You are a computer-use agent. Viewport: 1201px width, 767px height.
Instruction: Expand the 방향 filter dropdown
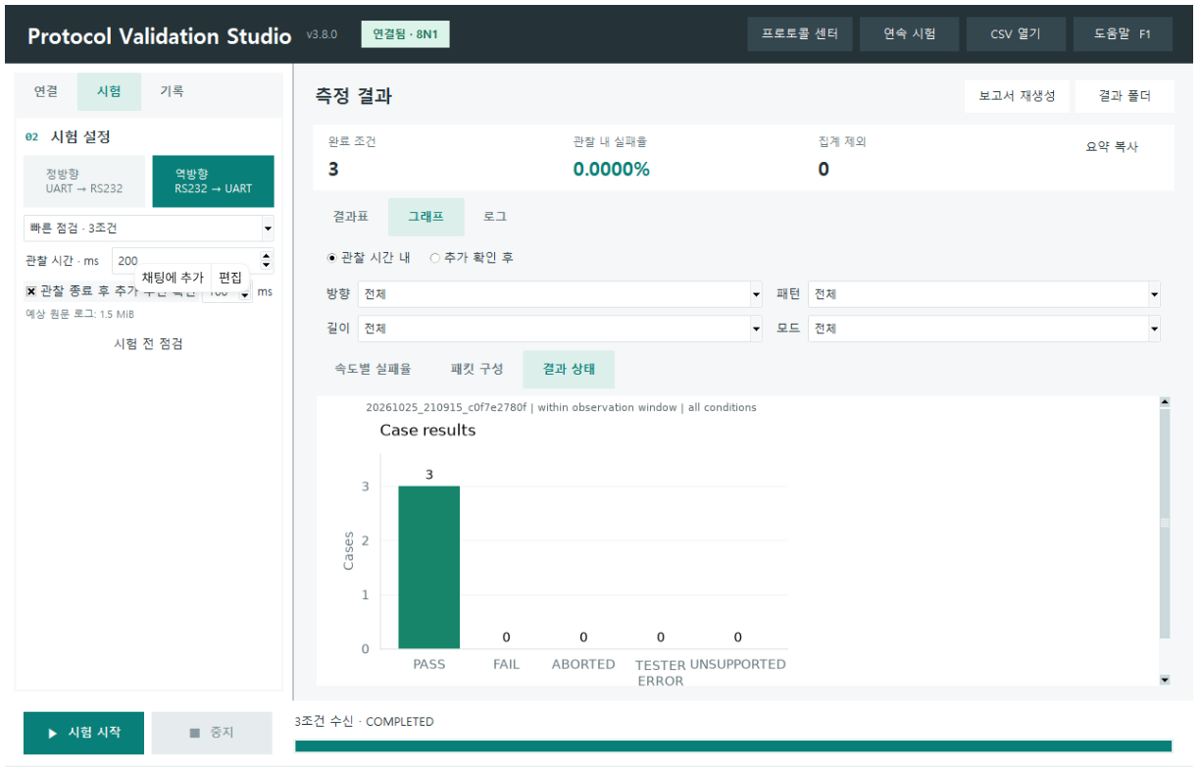756,294
